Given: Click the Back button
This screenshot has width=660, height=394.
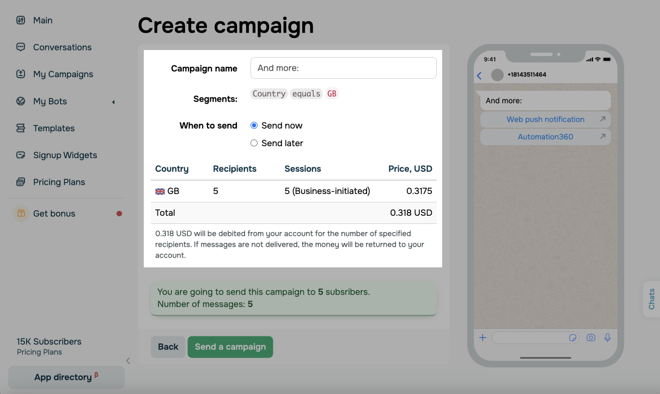Looking at the screenshot, I should [x=168, y=347].
